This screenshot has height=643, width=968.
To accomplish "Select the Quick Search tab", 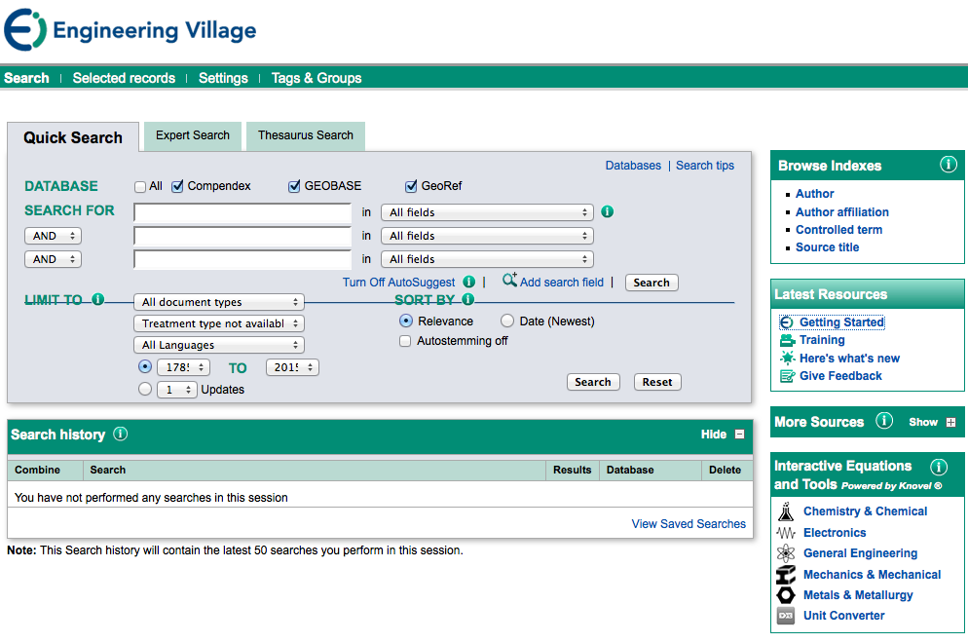I will 73,137.
